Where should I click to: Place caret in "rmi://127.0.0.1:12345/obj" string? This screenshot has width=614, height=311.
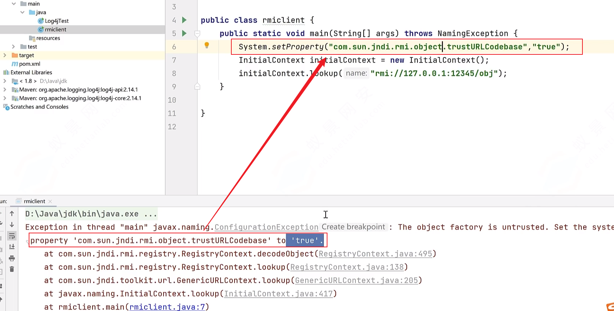(x=434, y=73)
